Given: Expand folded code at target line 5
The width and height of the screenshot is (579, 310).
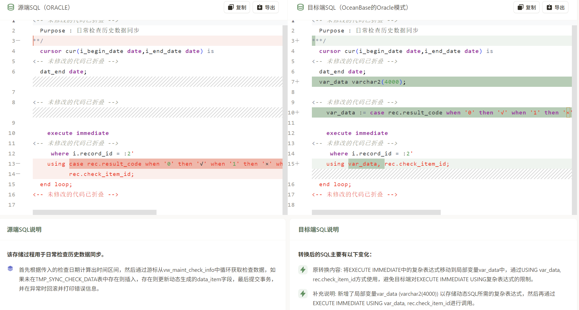Looking at the screenshot, I should tap(355, 61).
